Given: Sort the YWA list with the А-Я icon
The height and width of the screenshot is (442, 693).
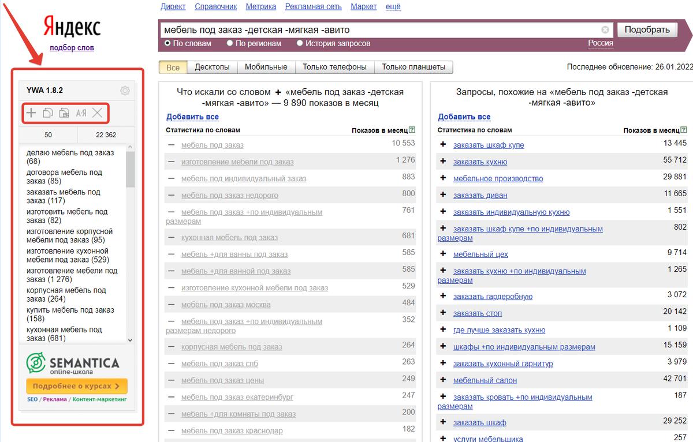Looking at the screenshot, I should pos(81,113).
